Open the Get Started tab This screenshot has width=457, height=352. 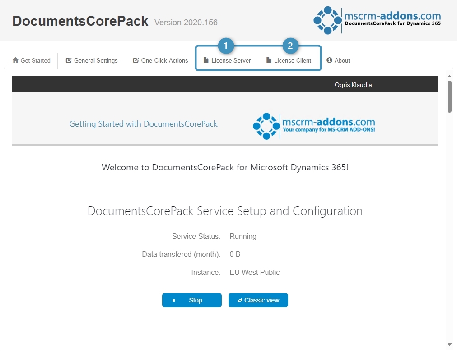point(32,60)
